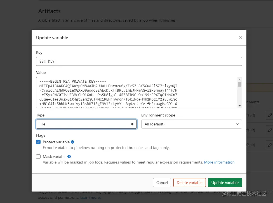The width and height of the screenshot is (273, 203).
Task: Click the second pencil edit icon
Action: pyautogui.click(x=270, y=130)
